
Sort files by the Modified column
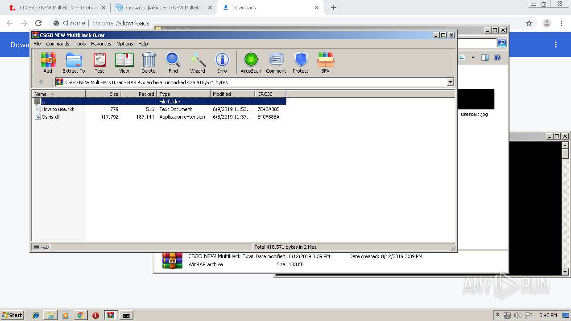coord(232,94)
